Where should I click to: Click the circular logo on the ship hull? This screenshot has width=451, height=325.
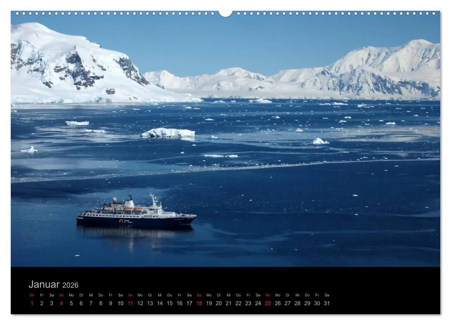tap(121, 221)
